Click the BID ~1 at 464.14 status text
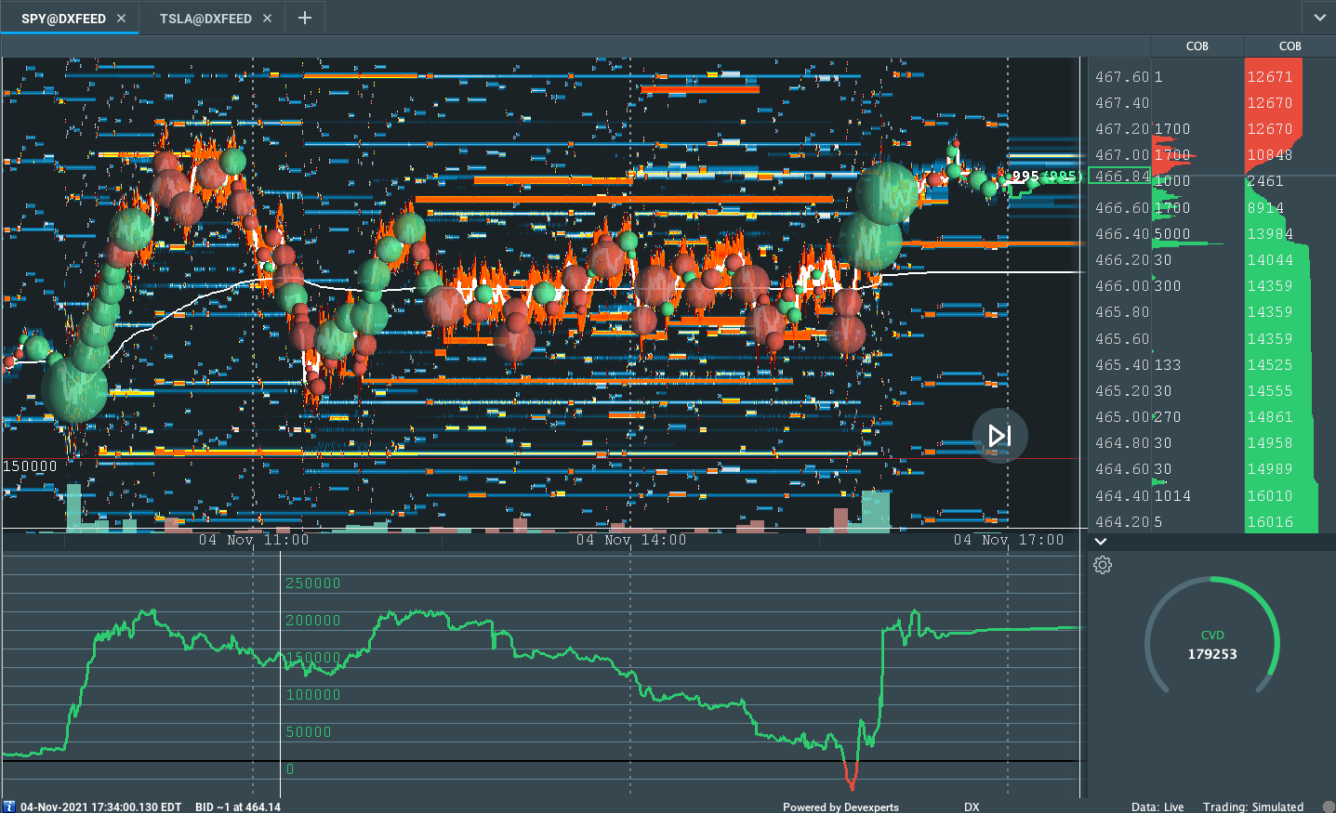 (238, 807)
